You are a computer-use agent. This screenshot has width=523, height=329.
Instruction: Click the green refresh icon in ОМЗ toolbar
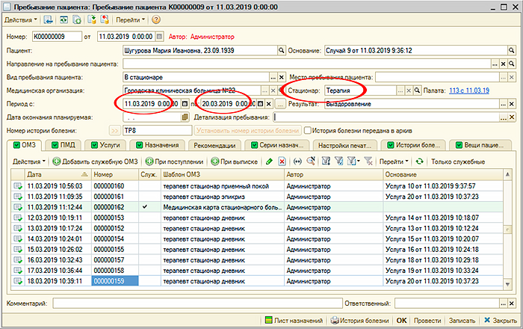pyautogui.click(x=420, y=162)
